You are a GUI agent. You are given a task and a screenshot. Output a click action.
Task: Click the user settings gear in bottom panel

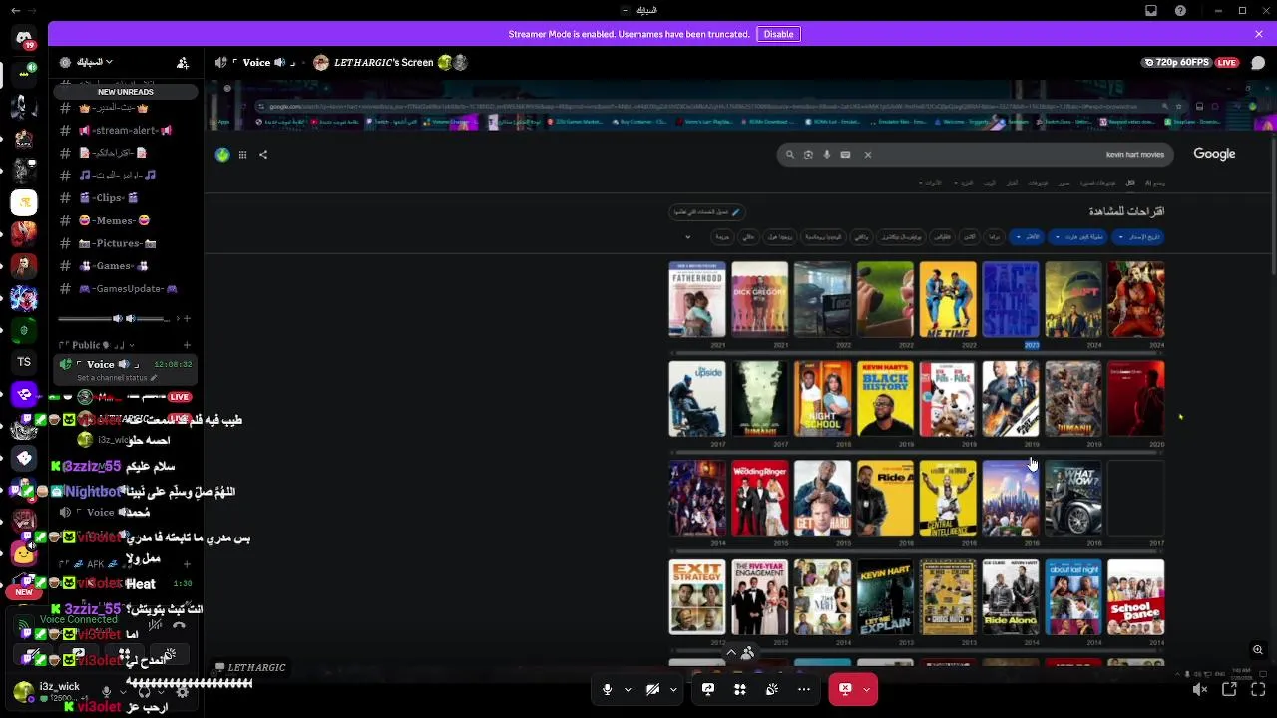[x=182, y=691]
